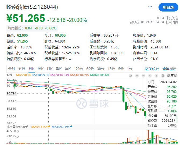Open the three-dot more options menu
The image size is (180, 145).
coord(150,7)
